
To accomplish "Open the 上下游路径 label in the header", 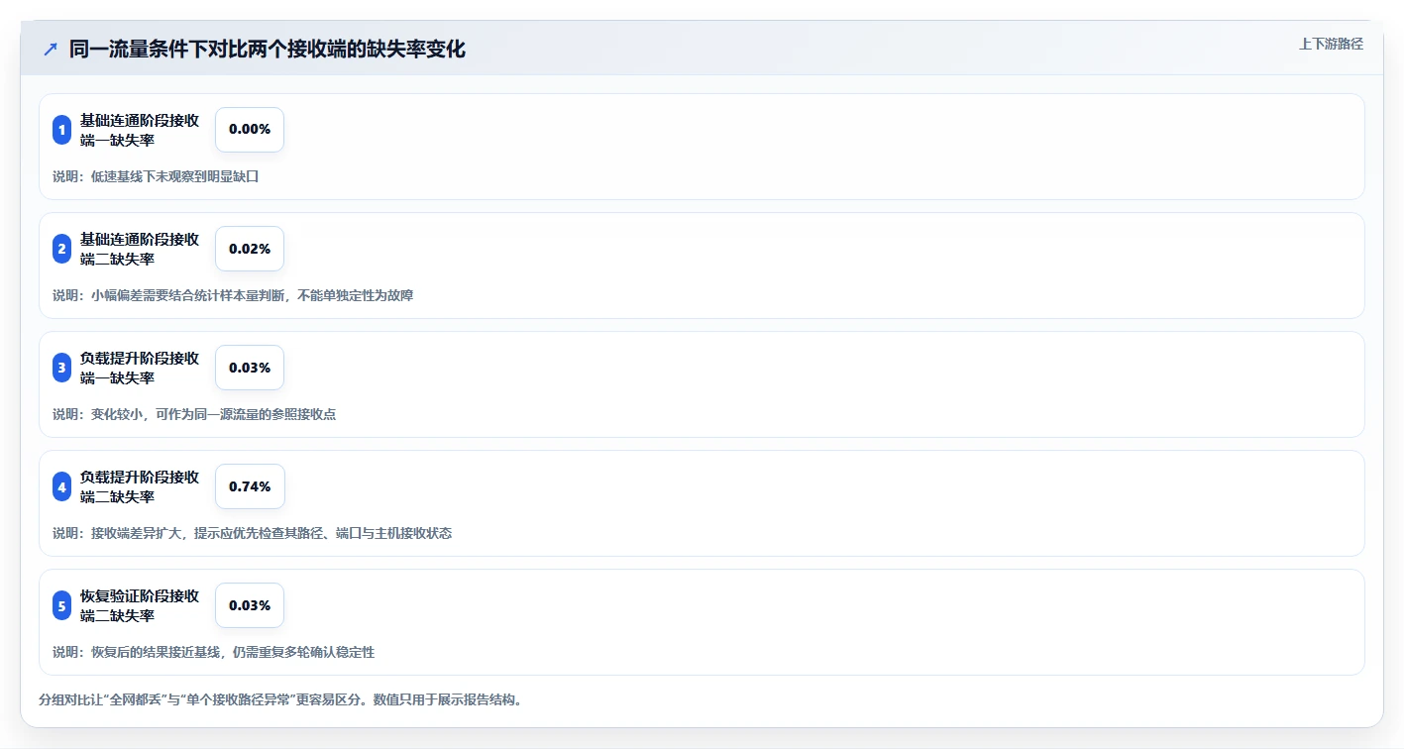I will coord(1331,44).
